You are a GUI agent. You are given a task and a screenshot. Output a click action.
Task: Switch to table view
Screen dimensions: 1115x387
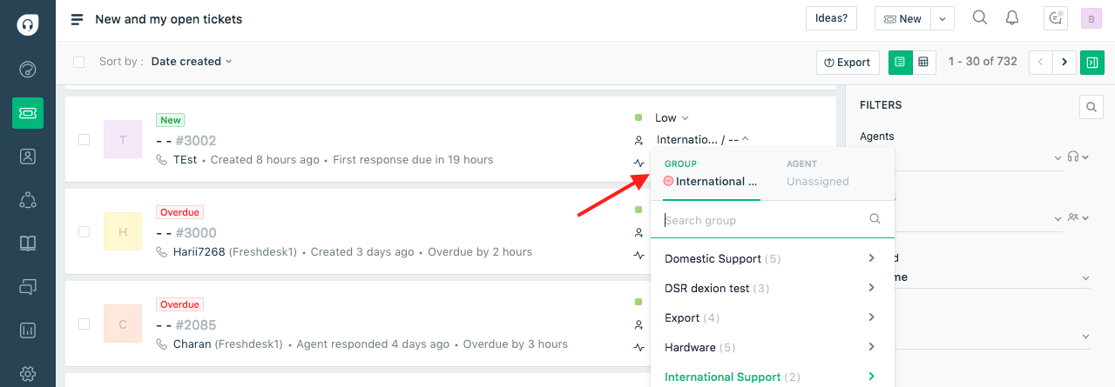[923, 62]
